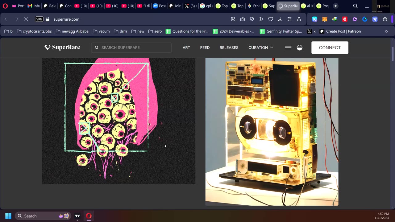Click the page vertical scrollbar

click(x=393, y=54)
